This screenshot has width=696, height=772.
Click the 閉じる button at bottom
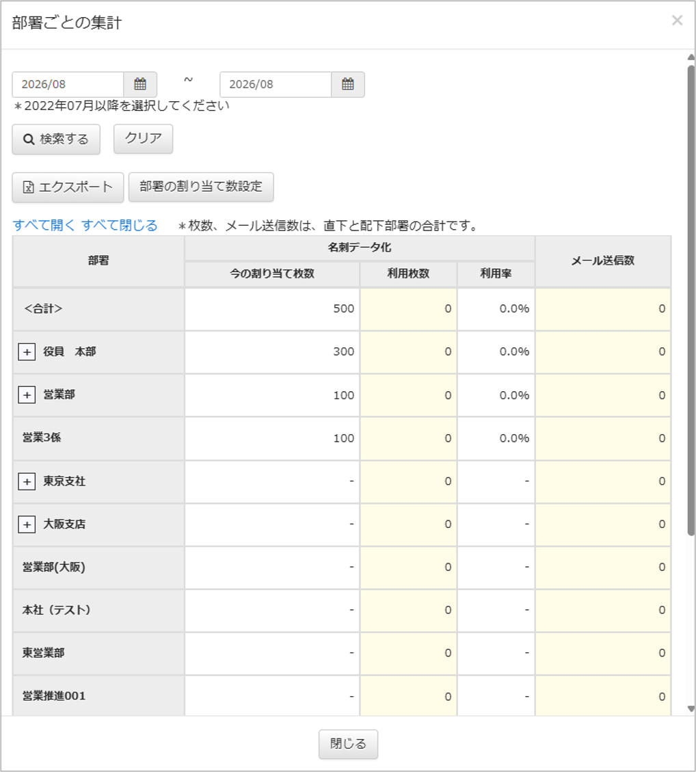[x=348, y=744]
